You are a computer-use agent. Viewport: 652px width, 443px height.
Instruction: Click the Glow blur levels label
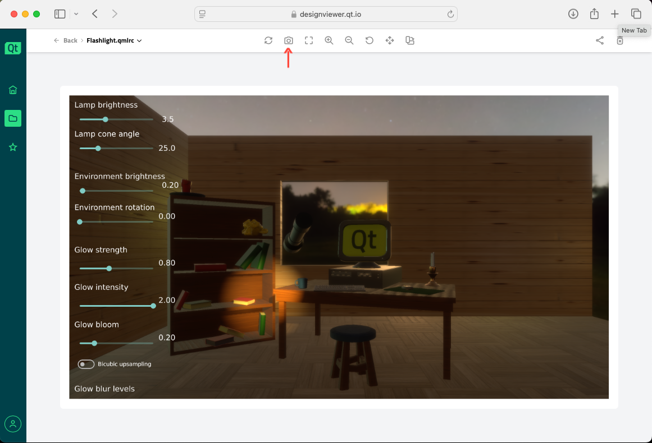104,389
